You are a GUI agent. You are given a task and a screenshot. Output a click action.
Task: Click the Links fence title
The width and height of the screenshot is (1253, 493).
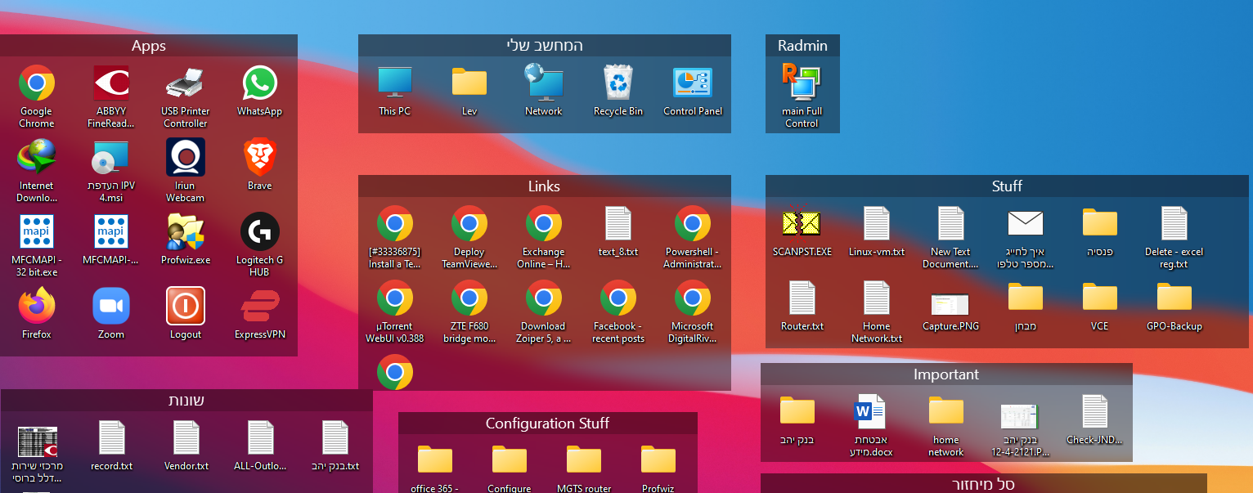click(x=544, y=186)
